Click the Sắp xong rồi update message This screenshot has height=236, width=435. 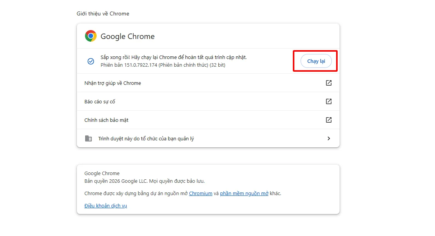pos(174,57)
